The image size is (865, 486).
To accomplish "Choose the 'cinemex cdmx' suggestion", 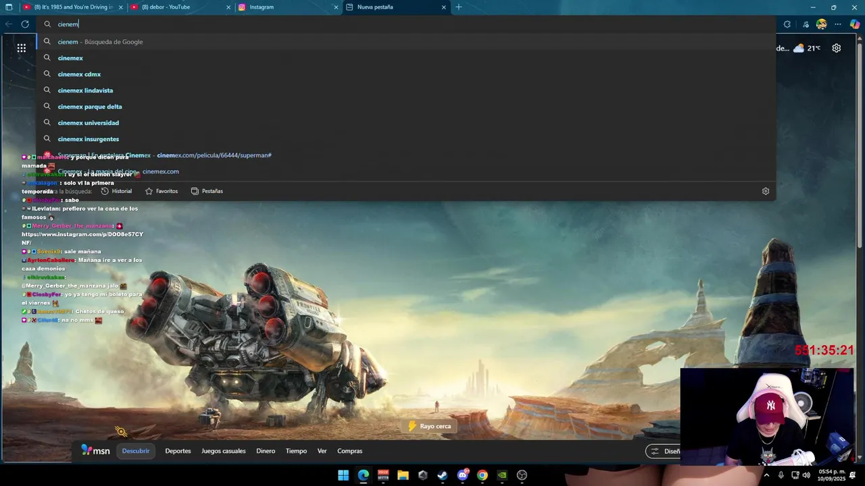I will [x=405, y=74].
